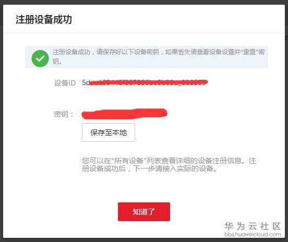Select the 注册设备成功 dialog title
Viewport: 288px width, 242px height.
pos(44,19)
